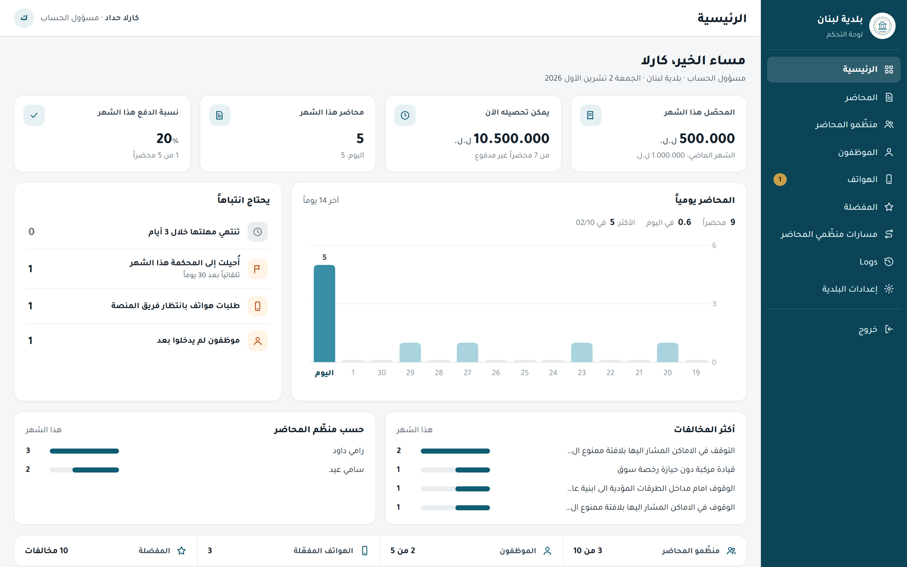
Task: Click phone icon beside طلبات هواتف بانتظار فريق المنصة
Action: click(258, 306)
